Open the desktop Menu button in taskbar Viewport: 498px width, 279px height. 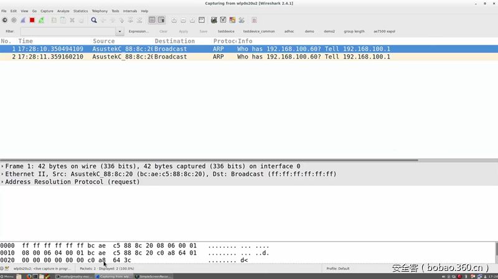click(7, 277)
